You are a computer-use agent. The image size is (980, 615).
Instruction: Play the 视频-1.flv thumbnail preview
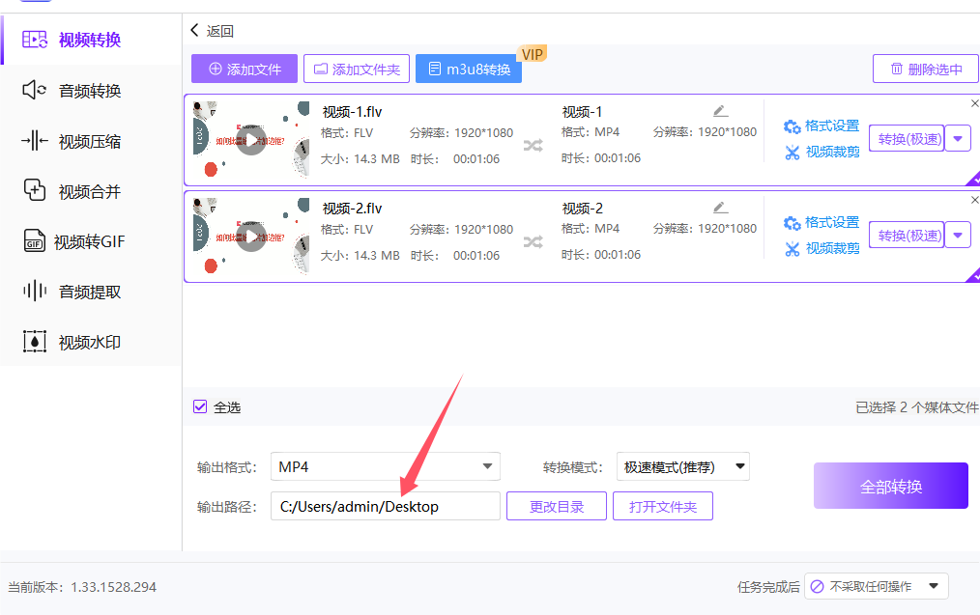coord(251,141)
